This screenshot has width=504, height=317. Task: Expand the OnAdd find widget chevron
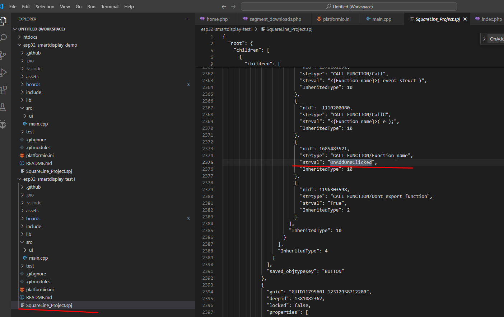484,39
